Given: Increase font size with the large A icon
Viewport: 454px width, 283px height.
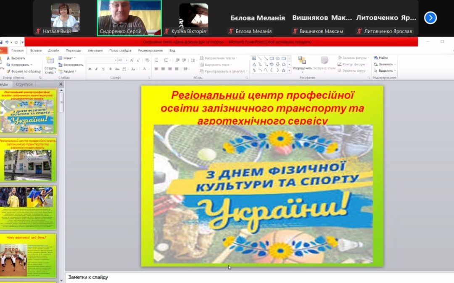Looking at the screenshot, I should 132,60.
